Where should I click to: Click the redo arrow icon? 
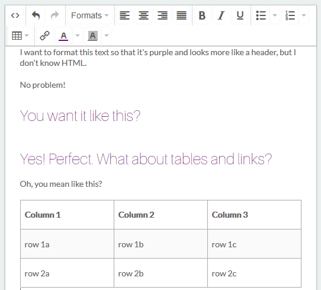pyautogui.click(x=54, y=15)
